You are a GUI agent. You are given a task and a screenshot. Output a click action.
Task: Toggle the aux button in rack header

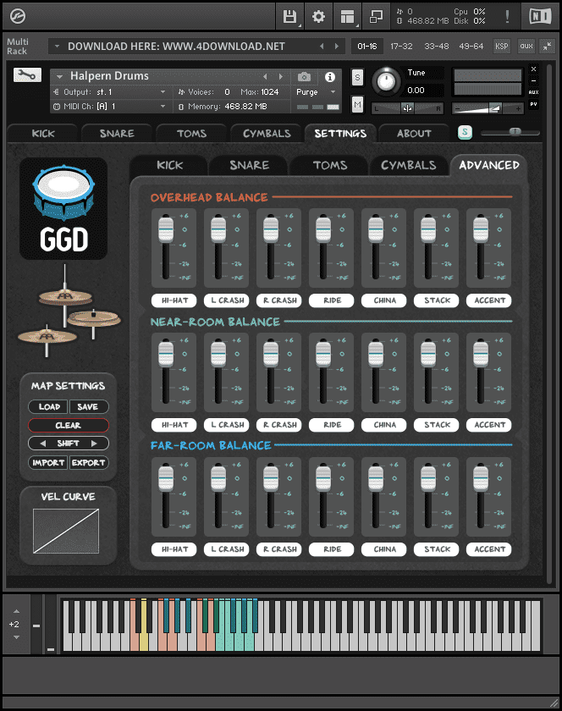point(526,46)
